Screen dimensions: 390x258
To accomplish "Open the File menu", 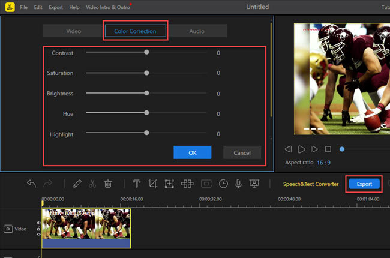I will point(23,7).
